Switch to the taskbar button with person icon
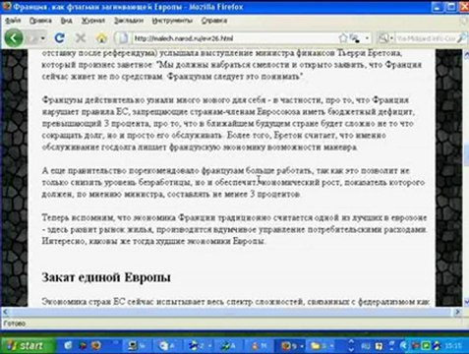This screenshot has height=354, width=469. click(x=260, y=345)
